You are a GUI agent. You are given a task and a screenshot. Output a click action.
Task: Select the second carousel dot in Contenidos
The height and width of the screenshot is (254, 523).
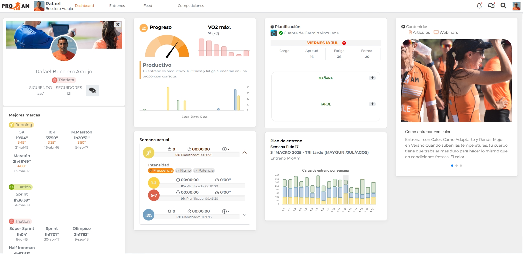(x=457, y=166)
